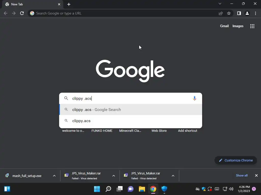The height and width of the screenshot is (195, 261).
Task: Click the sync update tray icon
Action: click(210, 189)
